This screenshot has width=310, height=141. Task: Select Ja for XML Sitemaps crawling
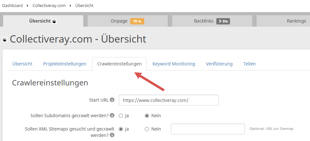coord(121,129)
